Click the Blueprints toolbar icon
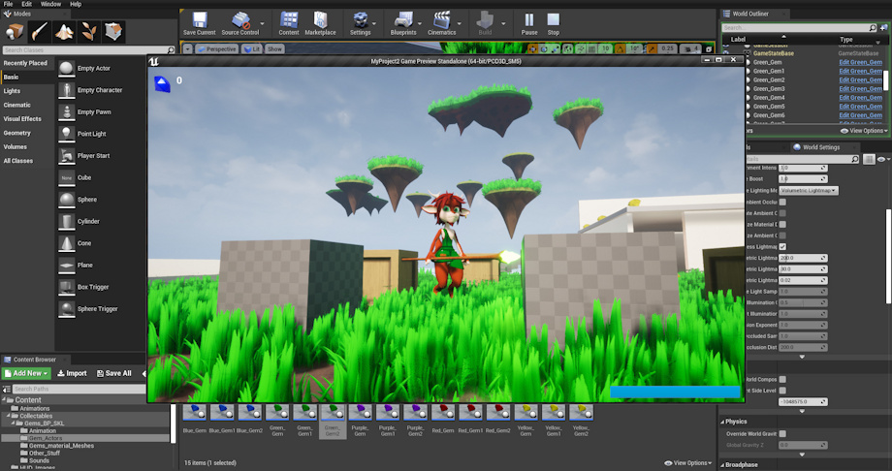This screenshot has height=471, width=892. [x=403, y=20]
